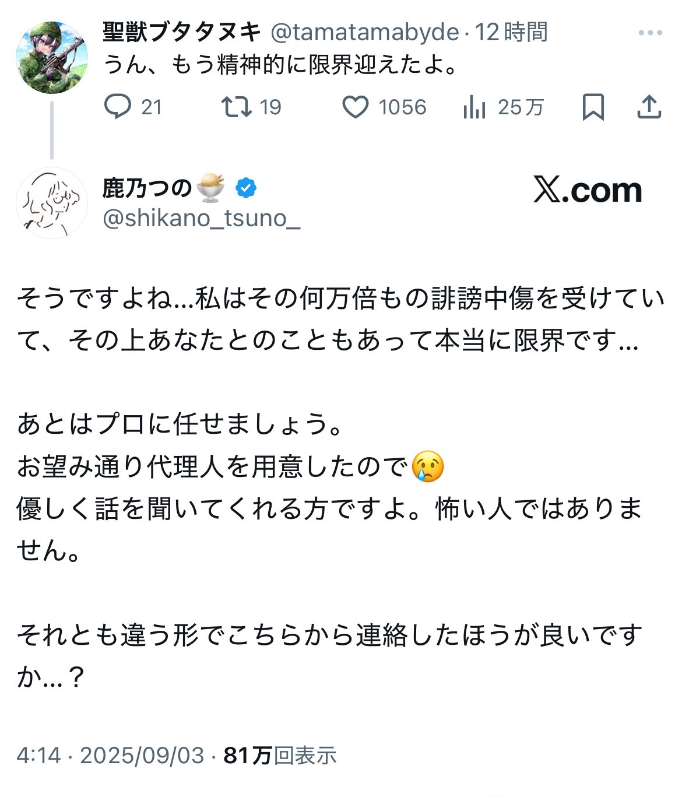Click the 12時間 timestamp
Viewport: 682px width, 797px height.
tap(511, 33)
